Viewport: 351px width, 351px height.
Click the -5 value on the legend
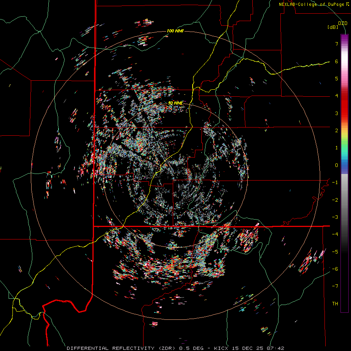point(335,252)
